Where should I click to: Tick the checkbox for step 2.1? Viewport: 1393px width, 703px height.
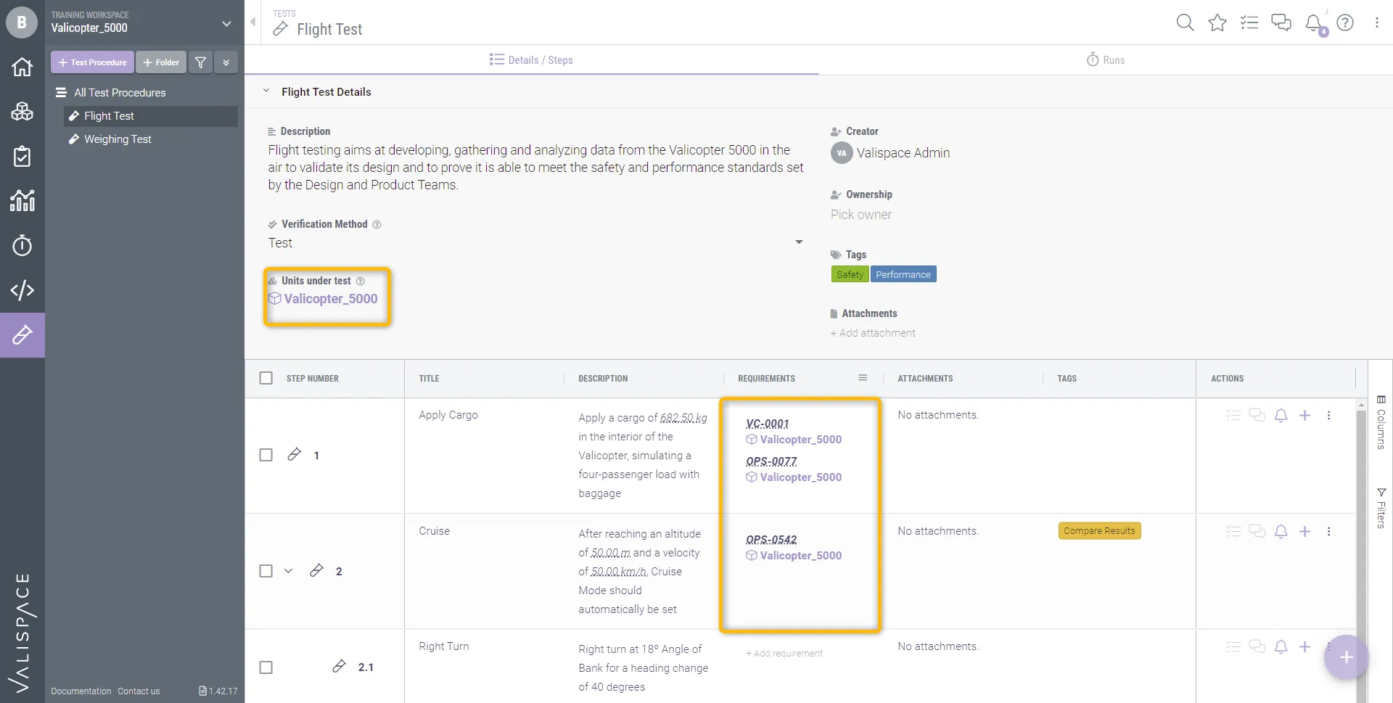point(266,667)
